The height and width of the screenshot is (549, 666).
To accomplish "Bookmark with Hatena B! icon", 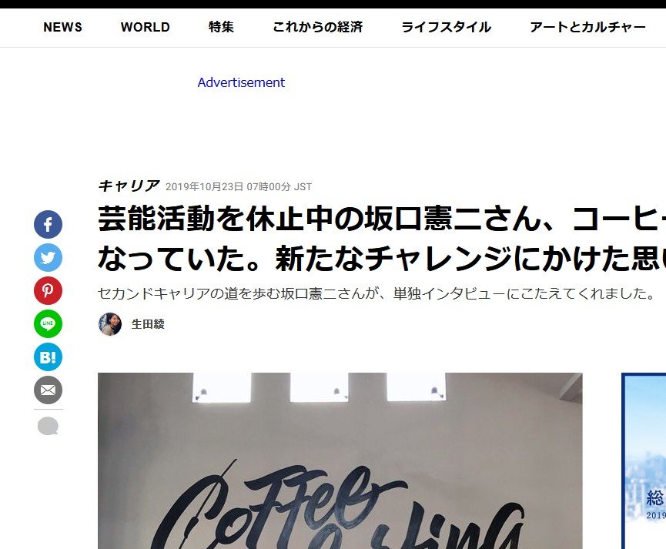I will [x=48, y=357].
